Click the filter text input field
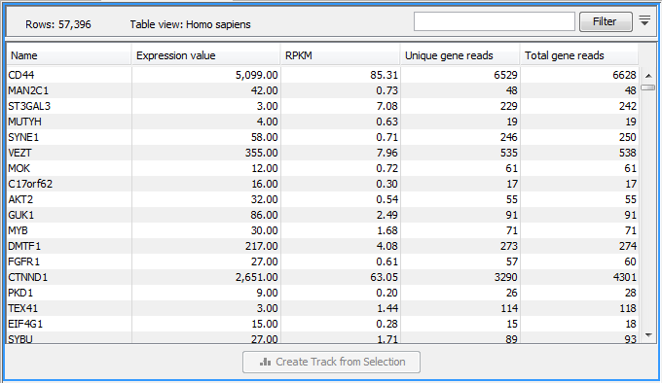662x383 pixels. [494, 21]
